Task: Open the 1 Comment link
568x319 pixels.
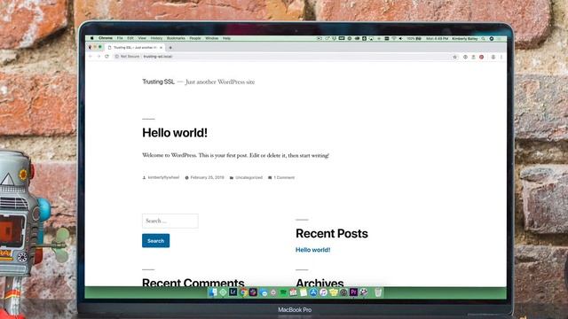Action: 284,177
